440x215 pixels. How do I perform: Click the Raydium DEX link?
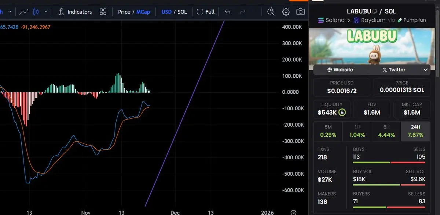369,20
